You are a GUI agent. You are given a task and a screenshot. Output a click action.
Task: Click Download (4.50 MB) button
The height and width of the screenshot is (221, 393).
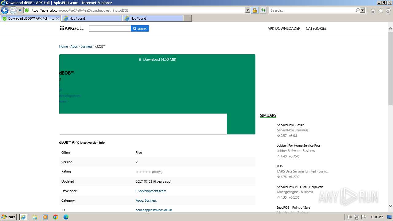[x=157, y=60]
